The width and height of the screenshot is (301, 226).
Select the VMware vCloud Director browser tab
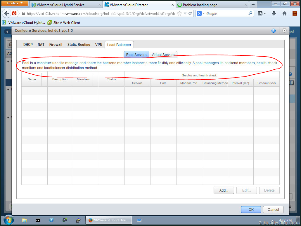coord(139,5)
